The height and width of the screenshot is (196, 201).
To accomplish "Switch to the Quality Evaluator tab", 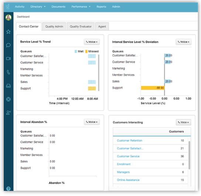I will pos(81,27).
